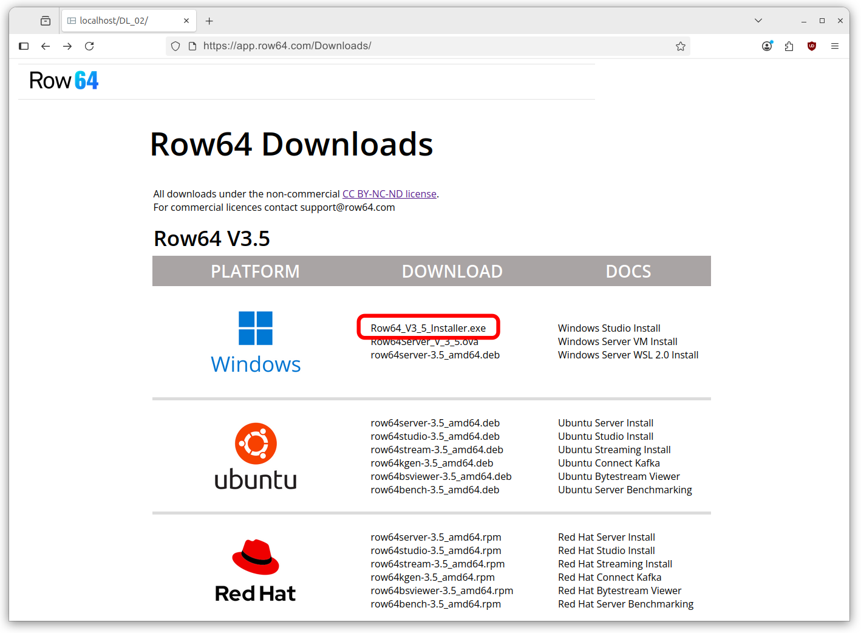The width and height of the screenshot is (861, 633).
Task: Open Red Hat Bytestream Viewer docs
Action: 620,590
